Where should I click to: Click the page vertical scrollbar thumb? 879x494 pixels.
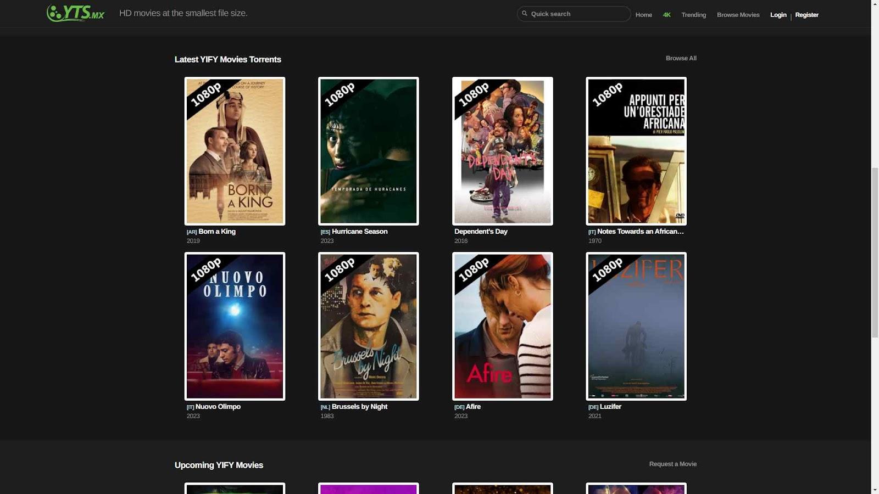click(x=875, y=253)
